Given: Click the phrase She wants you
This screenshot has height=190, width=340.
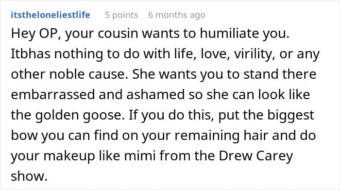Looking at the screenshot, I should pos(178,74).
